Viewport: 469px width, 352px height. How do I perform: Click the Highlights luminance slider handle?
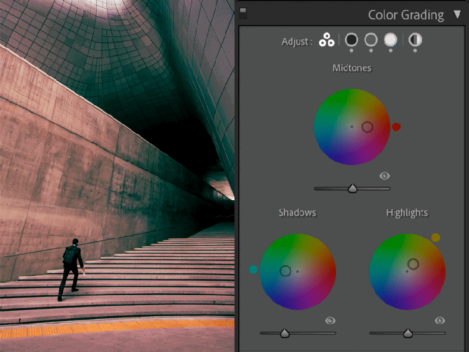(408, 333)
